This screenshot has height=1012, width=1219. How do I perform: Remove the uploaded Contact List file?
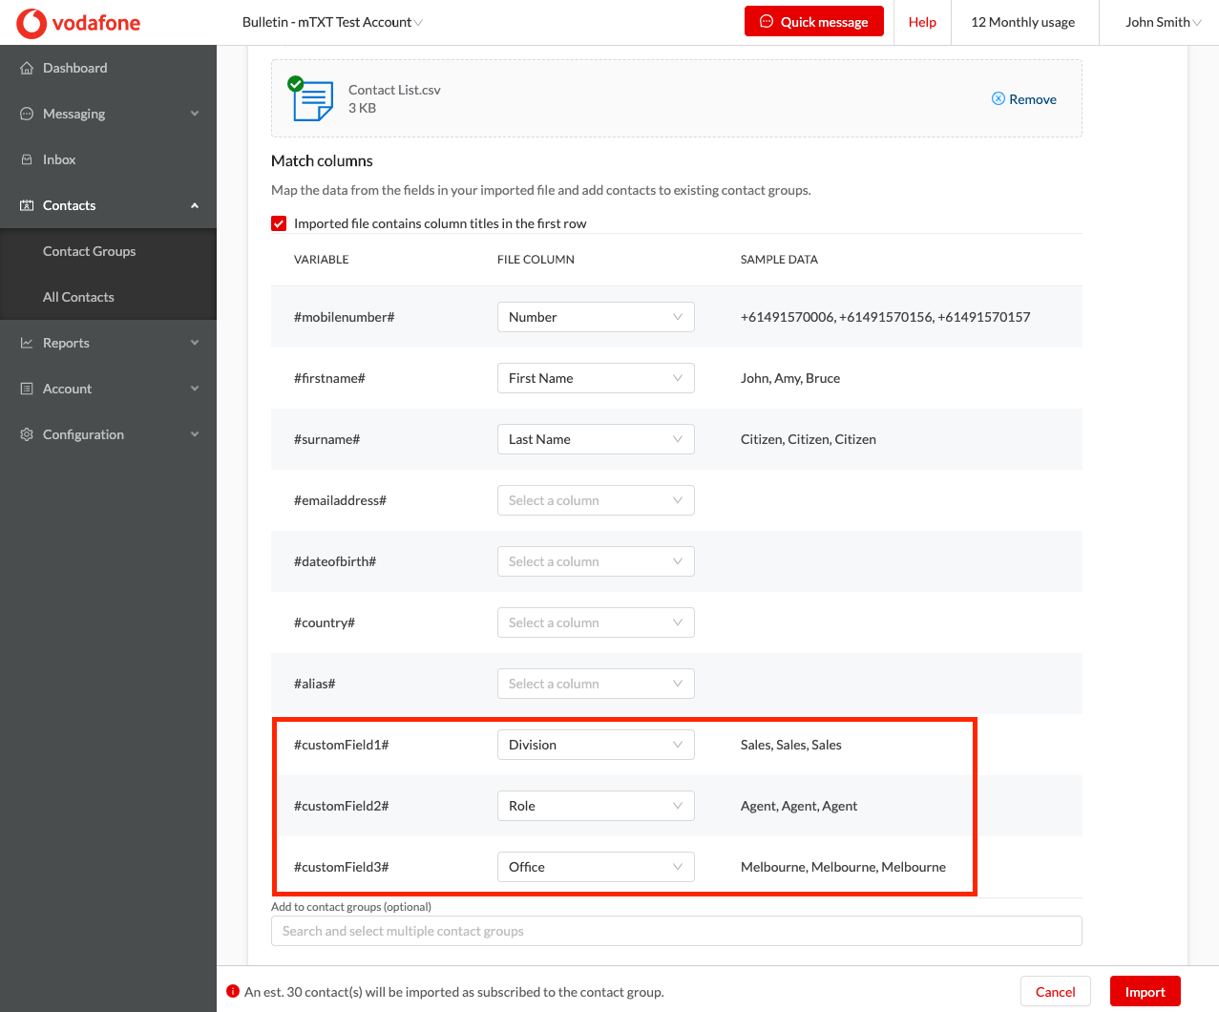[x=1023, y=98]
